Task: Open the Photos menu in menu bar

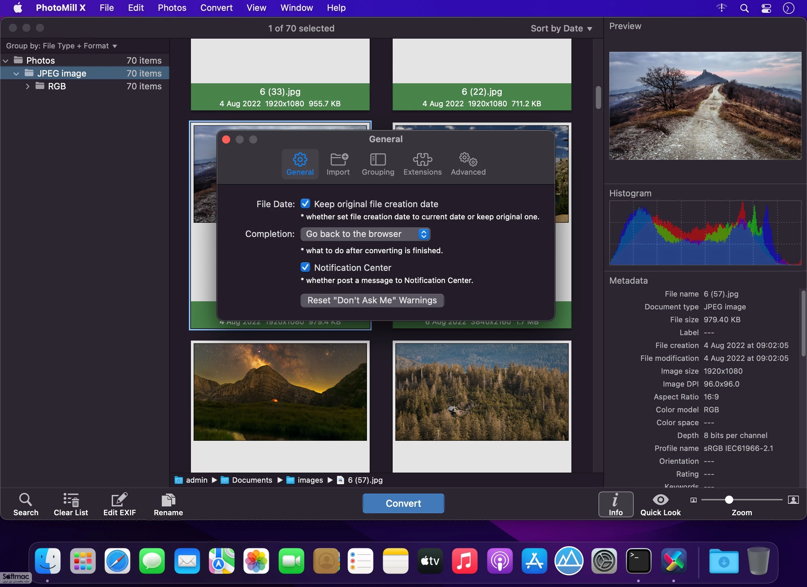Action: [172, 8]
